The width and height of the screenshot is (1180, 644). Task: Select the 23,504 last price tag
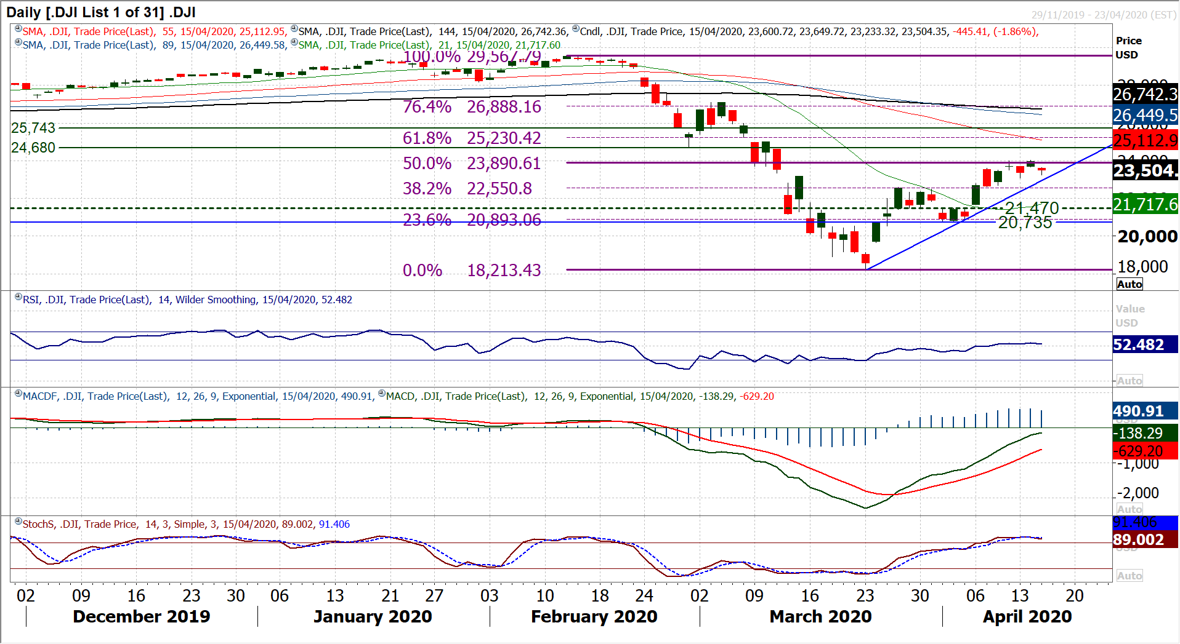[1146, 170]
